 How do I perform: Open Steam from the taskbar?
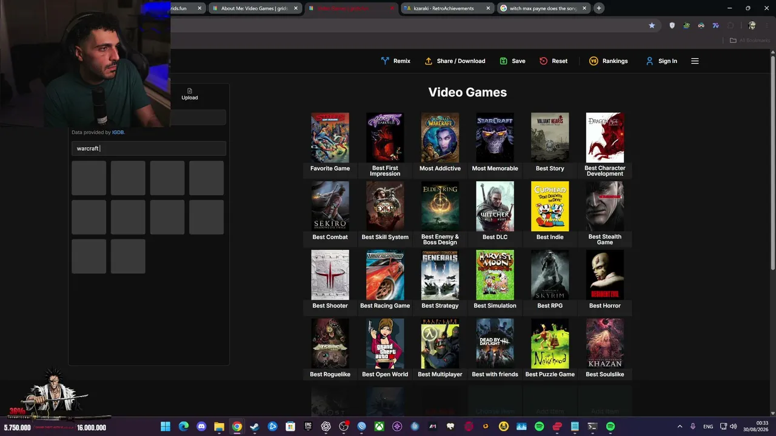coord(255,426)
